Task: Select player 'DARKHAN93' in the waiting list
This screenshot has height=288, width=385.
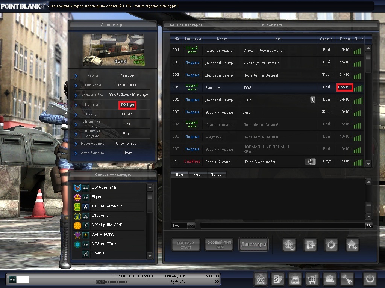Action: tap(109, 234)
